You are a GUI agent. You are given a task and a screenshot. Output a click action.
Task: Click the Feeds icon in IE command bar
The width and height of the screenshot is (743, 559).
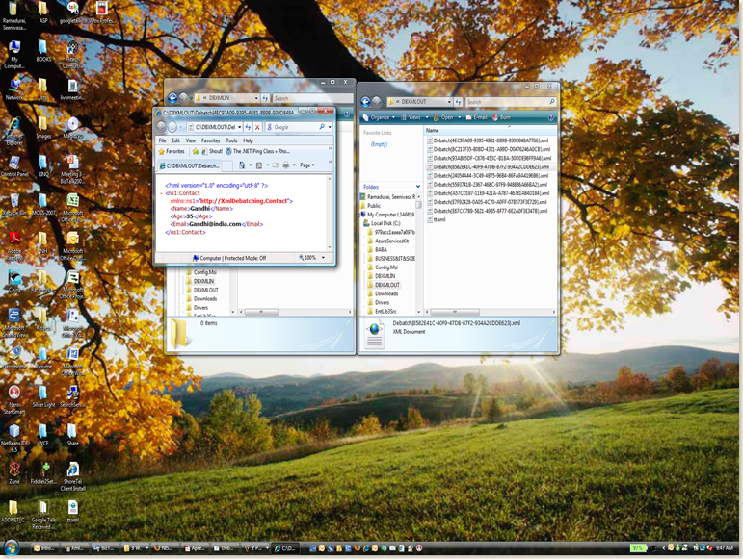(259, 165)
